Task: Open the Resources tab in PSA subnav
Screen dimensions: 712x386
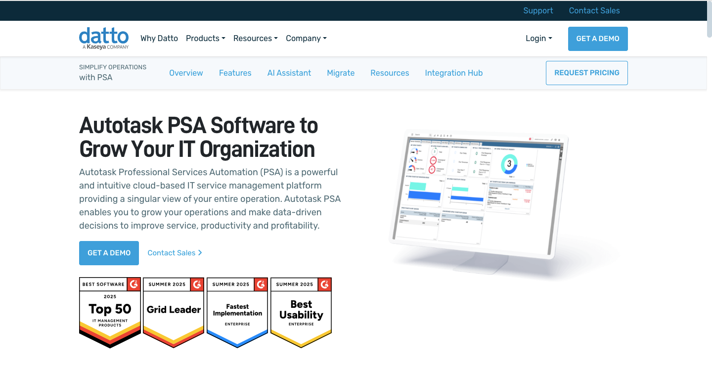Action: pos(390,73)
